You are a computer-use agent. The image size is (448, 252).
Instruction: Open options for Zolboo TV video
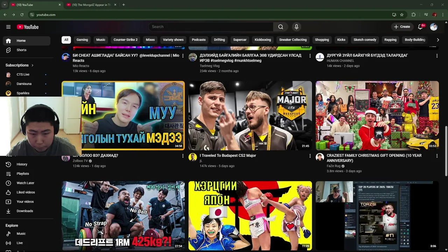click(x=183, y=156)
